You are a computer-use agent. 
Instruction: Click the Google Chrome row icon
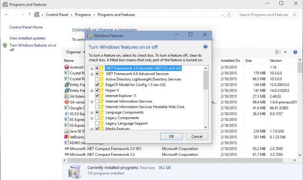point(67,108)
